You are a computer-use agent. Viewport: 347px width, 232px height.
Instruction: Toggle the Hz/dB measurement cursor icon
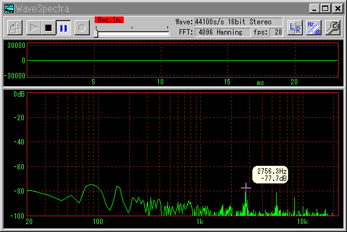pyautogui.click(x=314, y=28)
